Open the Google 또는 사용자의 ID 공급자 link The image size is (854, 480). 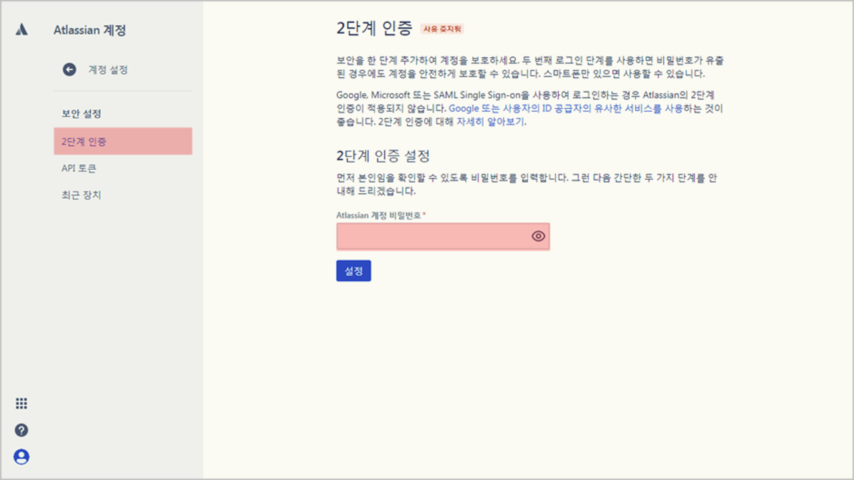(565, 109)
